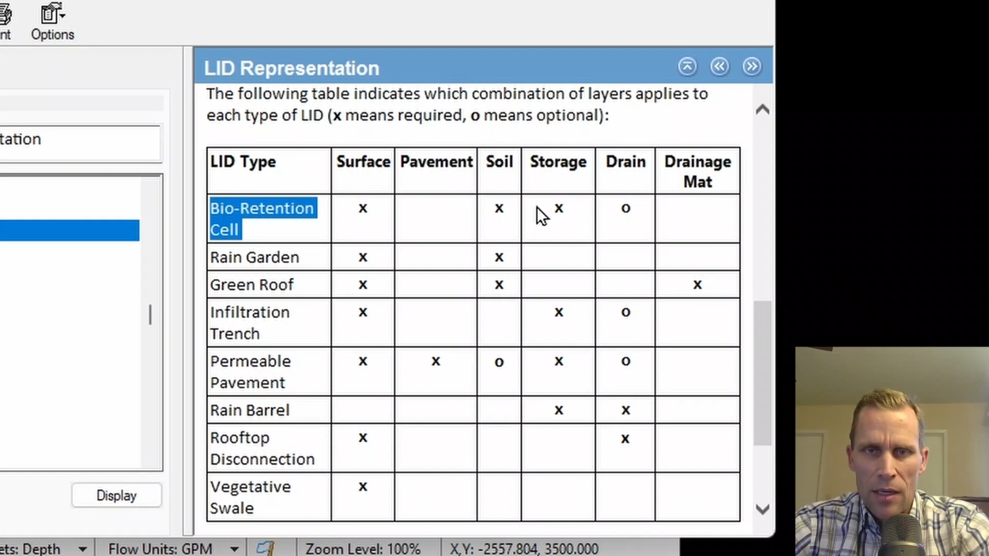Go to next help topic

pos(752,67)
